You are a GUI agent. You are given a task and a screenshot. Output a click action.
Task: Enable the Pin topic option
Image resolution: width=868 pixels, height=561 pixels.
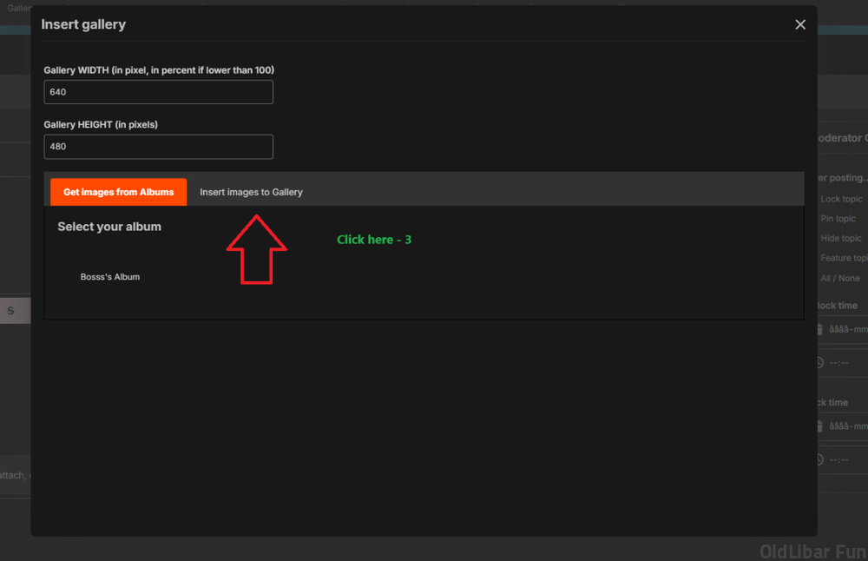pyautogui.click(x=838, y=219)
